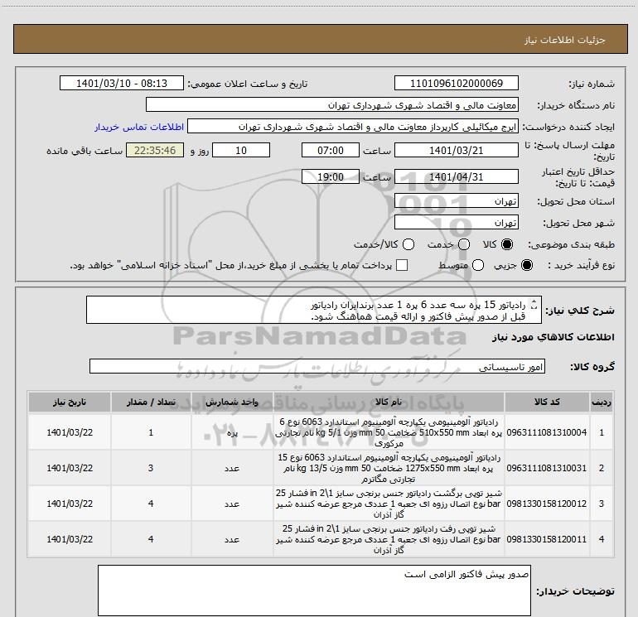Click the unit cell پره in row 1
The height and width of the screenshot is (617, 638).
(232, 433)
